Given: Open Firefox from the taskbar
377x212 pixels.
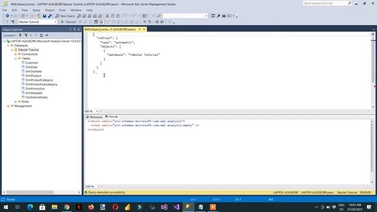Looking at the screenshot, I should (x=91, y=207).
